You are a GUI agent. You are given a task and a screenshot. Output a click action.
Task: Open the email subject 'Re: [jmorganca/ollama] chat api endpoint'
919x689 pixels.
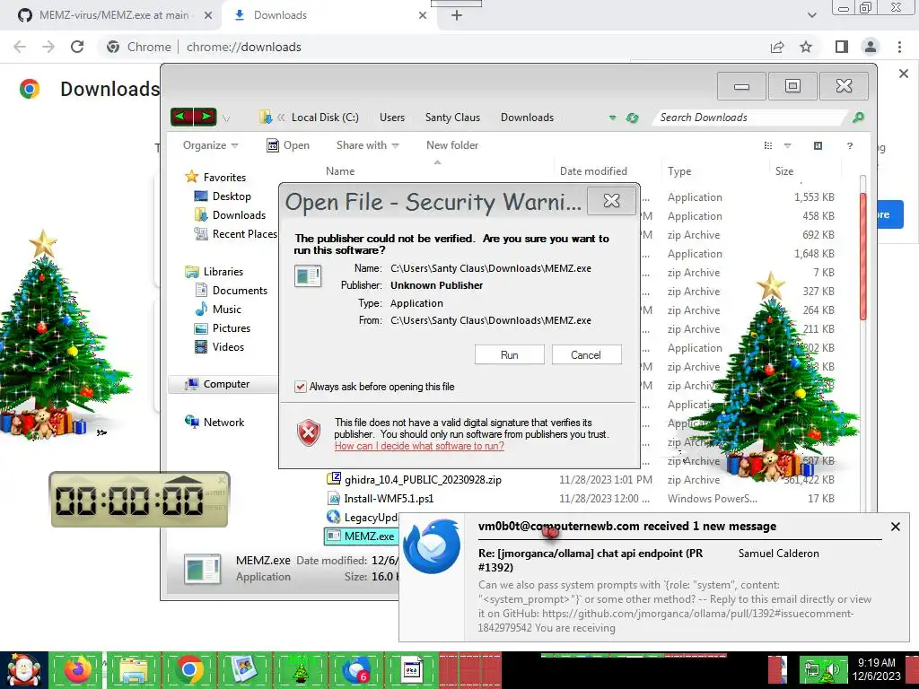coord(591,560)
